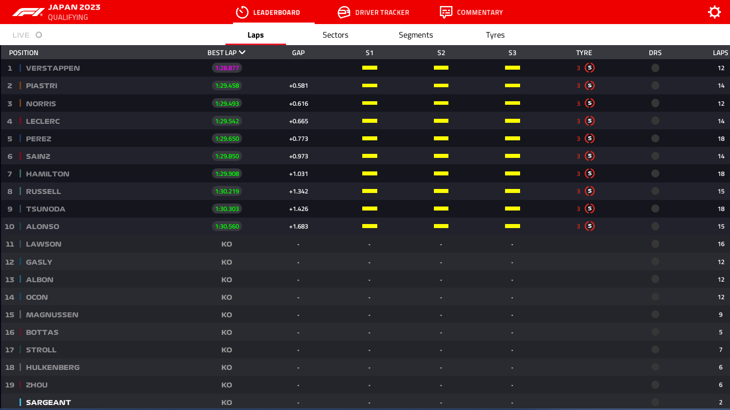Click the Leaderboard stopwatch icon
The height and width of the screenshot is (410, 730).
242,12
